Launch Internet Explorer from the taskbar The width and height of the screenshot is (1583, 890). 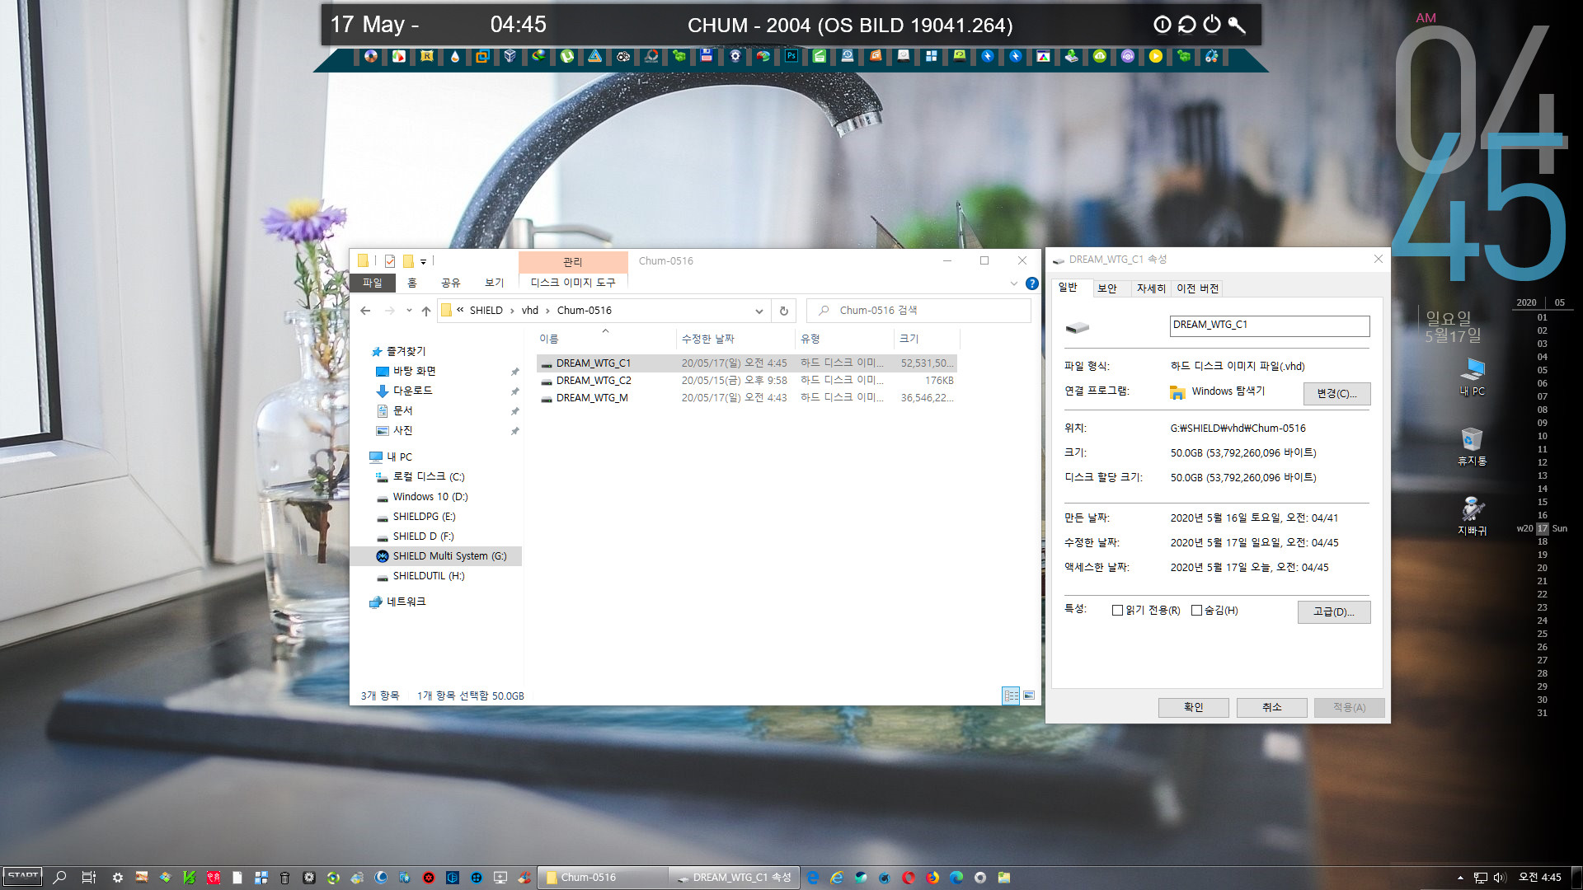(837, 878)
